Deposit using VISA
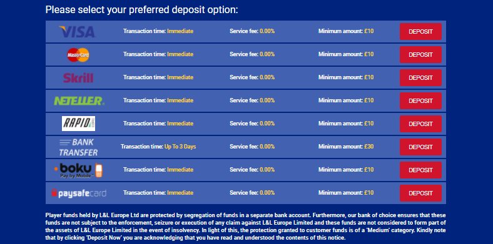The image size is (493, 244). click(420, 32)
